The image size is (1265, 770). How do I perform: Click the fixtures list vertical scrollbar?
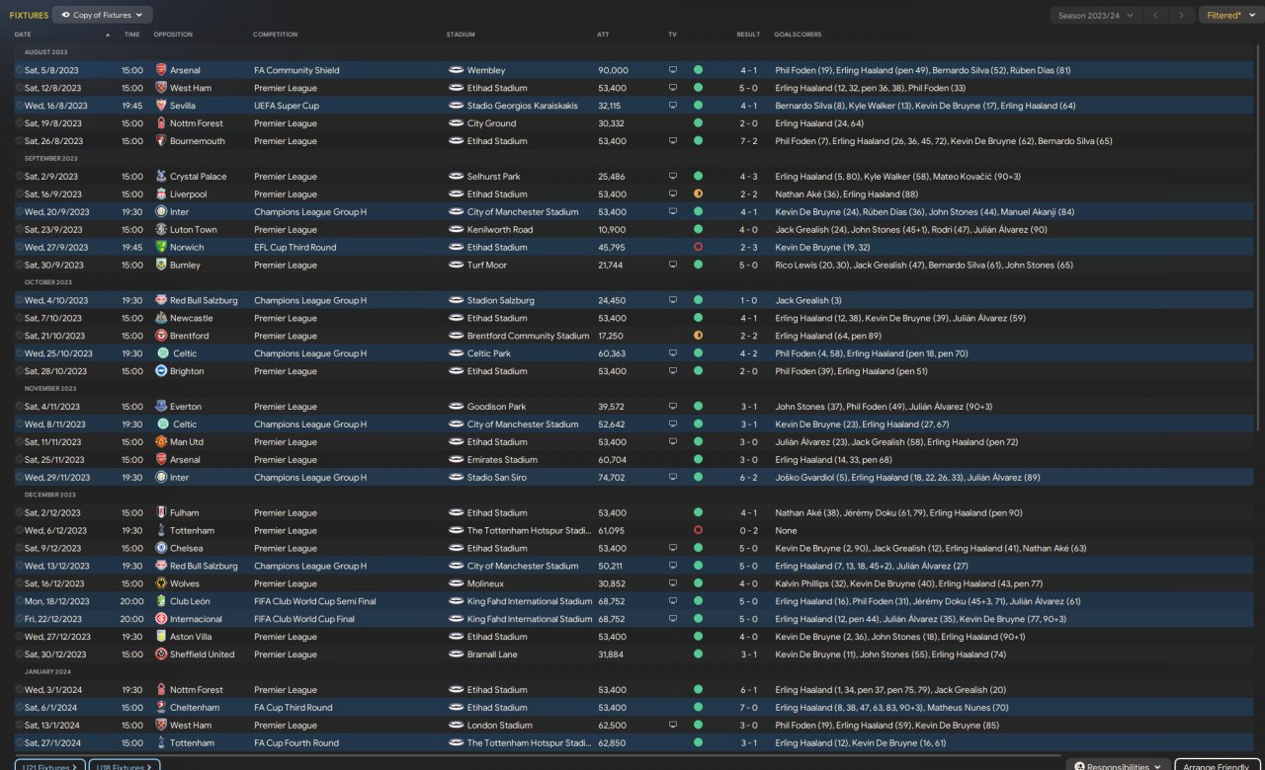tap(1259, 237)
